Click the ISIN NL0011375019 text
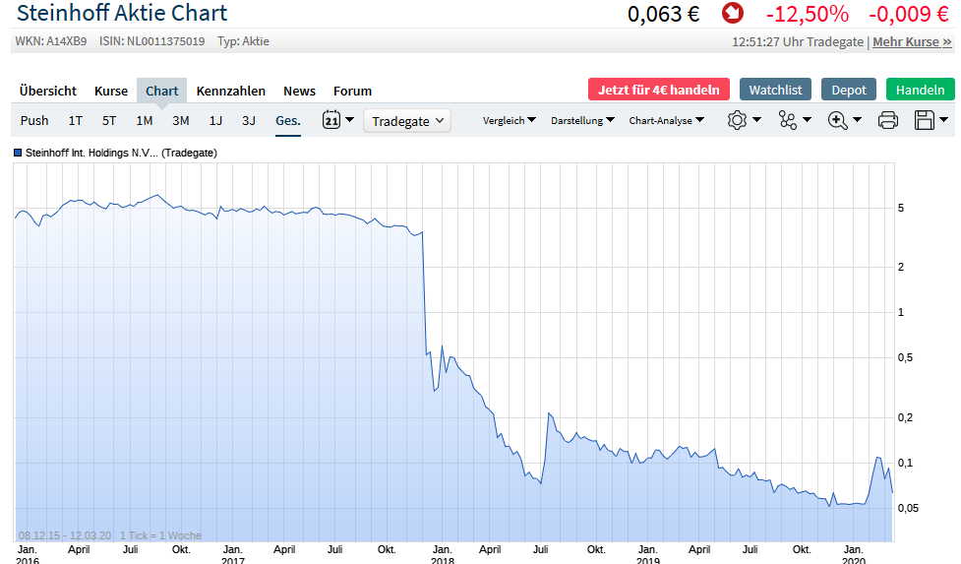 [152, 41]
